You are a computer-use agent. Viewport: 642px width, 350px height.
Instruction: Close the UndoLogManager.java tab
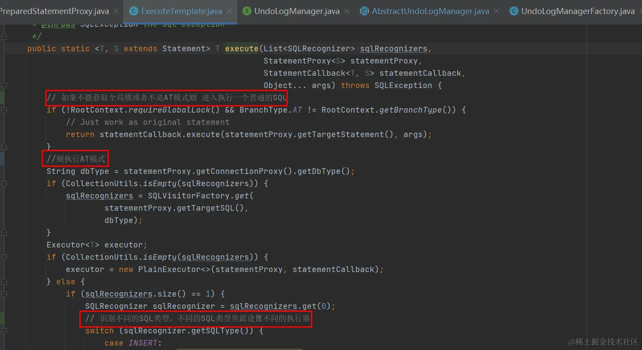click(347, 11)
